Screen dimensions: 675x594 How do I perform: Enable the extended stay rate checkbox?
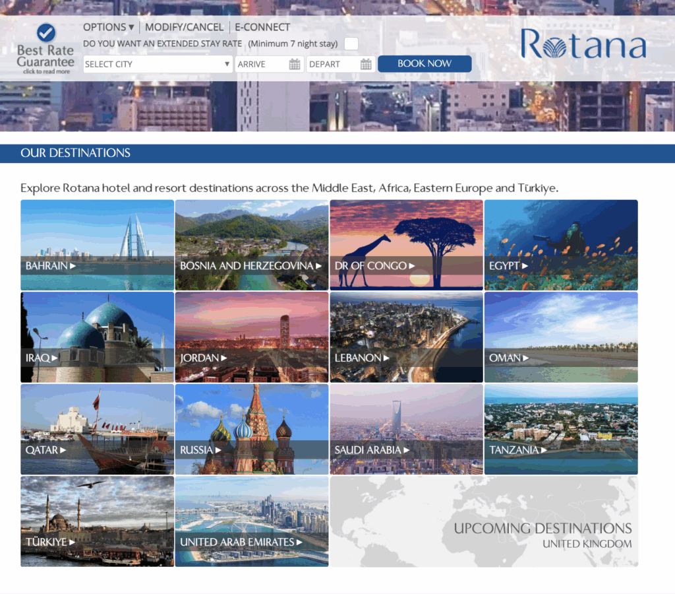[x=351, y=44]
